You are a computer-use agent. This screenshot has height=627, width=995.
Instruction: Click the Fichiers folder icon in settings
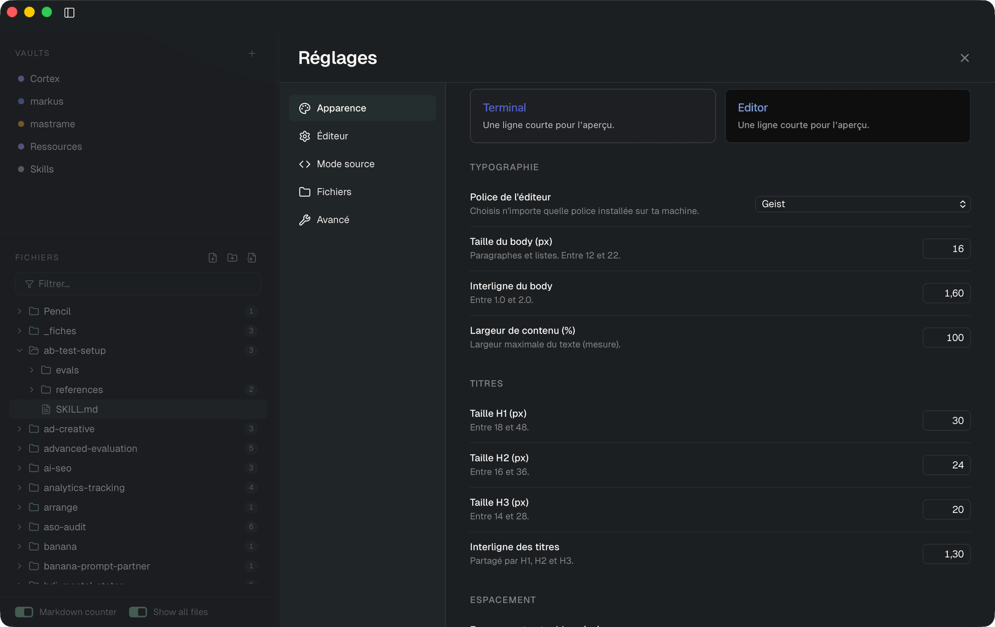(x=305, y=192)
